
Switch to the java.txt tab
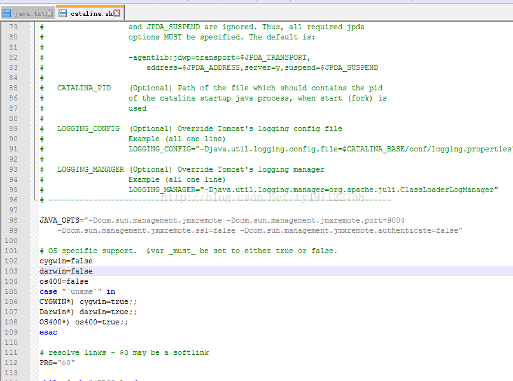[x=27, y=13]
